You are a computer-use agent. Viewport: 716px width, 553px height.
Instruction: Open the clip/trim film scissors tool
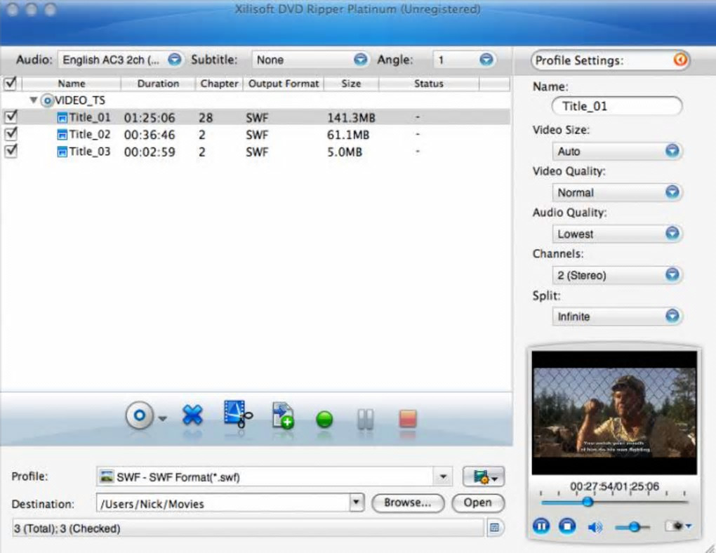238,414
